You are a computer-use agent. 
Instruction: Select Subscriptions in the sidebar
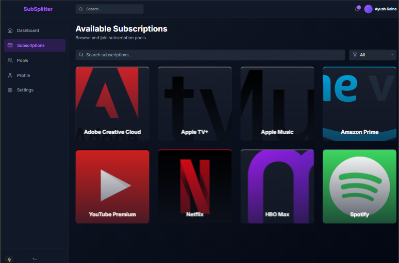coord(35,45)
